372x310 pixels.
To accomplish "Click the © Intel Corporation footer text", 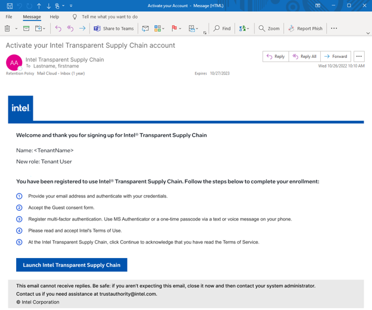I will [38, 302].
